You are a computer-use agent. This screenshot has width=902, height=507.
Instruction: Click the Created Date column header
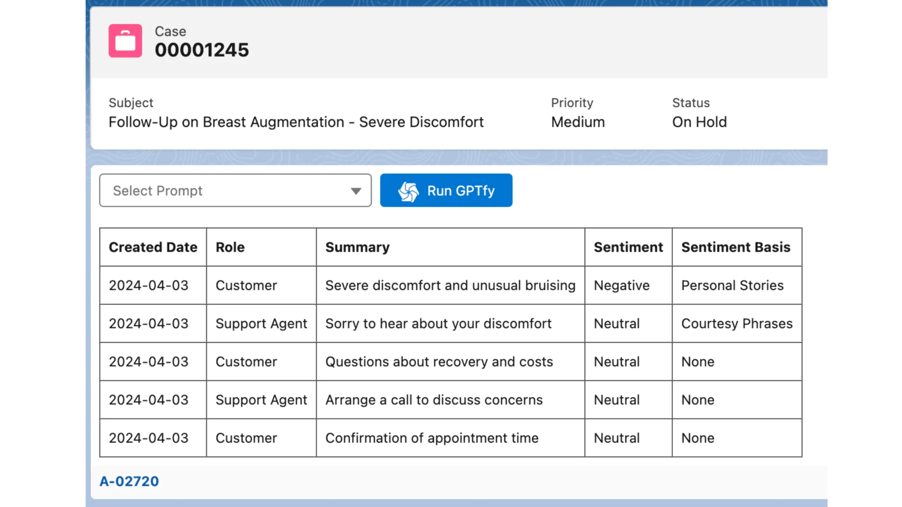coord(153,247)
